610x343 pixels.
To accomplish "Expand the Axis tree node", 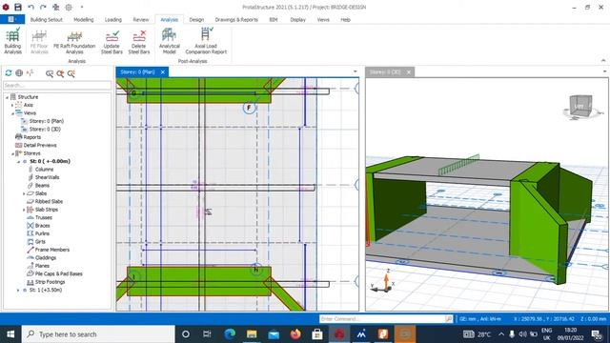I will pos(12,105).
